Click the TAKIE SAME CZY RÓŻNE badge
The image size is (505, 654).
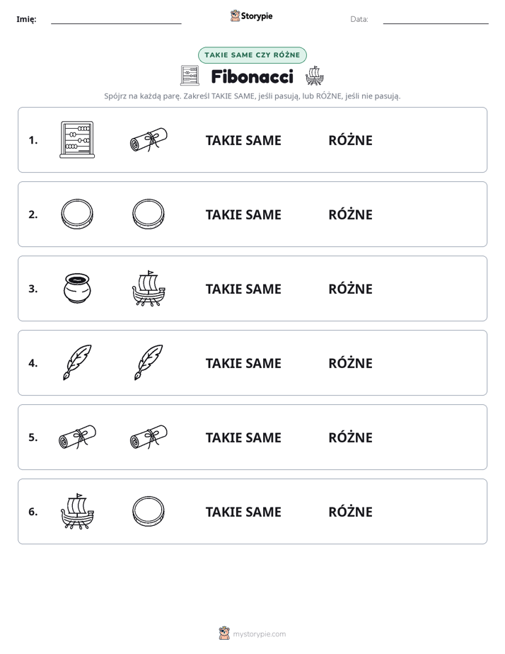point(252,55)
